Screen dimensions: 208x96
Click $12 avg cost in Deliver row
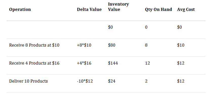[181, 81]
